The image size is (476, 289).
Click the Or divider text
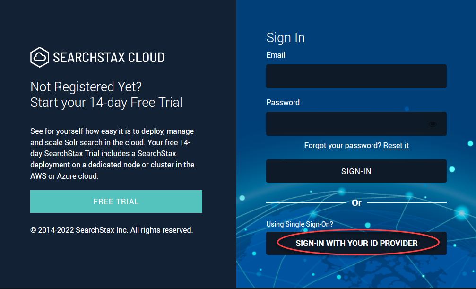click(x=356, y=203)
